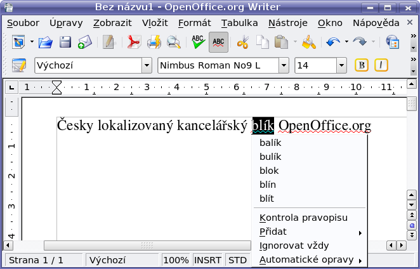Click the indent hourglass marker on ruler
This screenshot has width=420, height=269.
click(56, 88)
